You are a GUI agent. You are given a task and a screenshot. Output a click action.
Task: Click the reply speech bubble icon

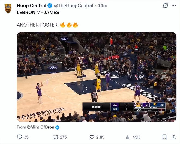point(19,137)
